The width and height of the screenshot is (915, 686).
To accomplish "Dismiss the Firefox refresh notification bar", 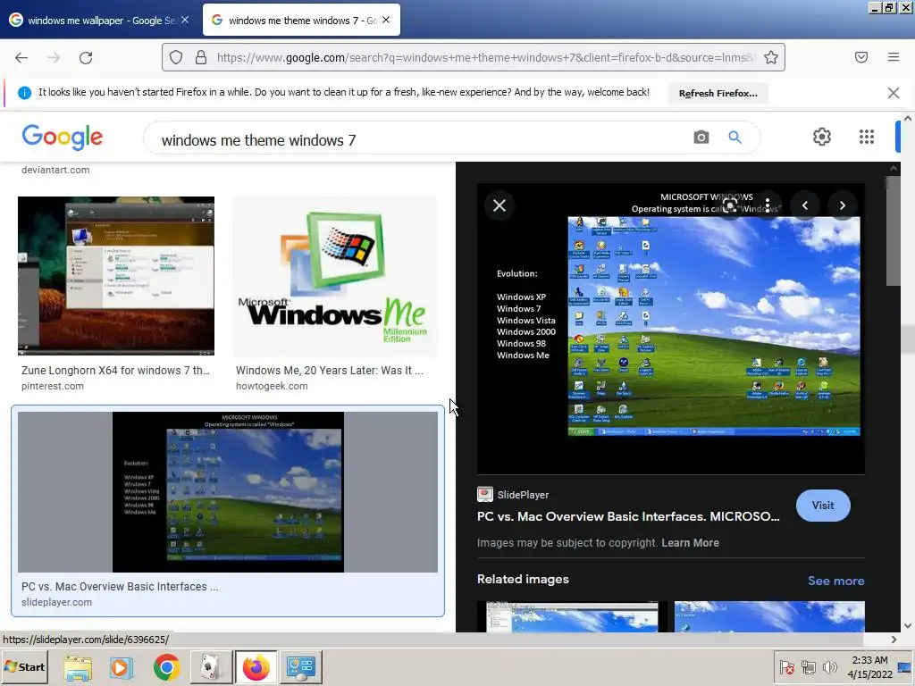I will tap(894, 93).
